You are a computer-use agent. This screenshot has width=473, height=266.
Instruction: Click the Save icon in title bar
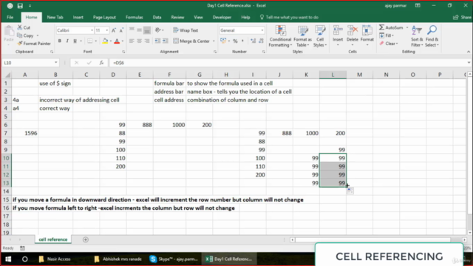pos(20,6)
